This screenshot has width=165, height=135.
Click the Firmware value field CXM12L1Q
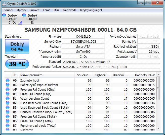click(x=83, y=37)
